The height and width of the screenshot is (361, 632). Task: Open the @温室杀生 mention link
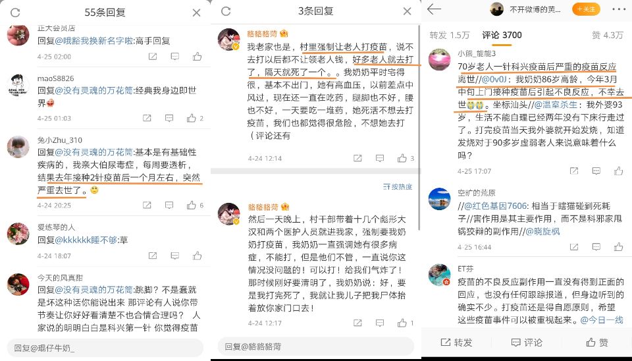(x=556, y=105)
